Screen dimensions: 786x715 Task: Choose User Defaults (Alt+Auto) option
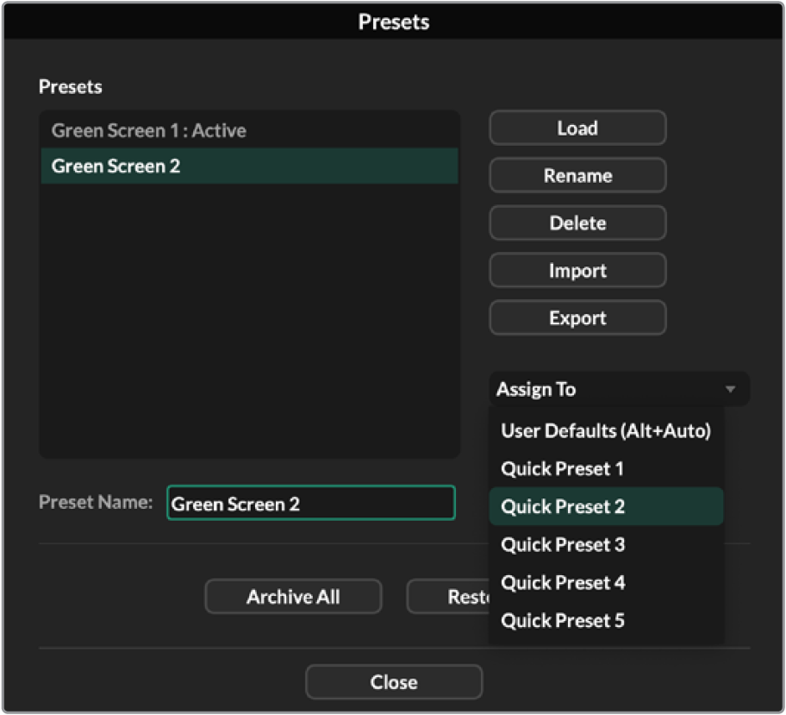coord(605,431)
